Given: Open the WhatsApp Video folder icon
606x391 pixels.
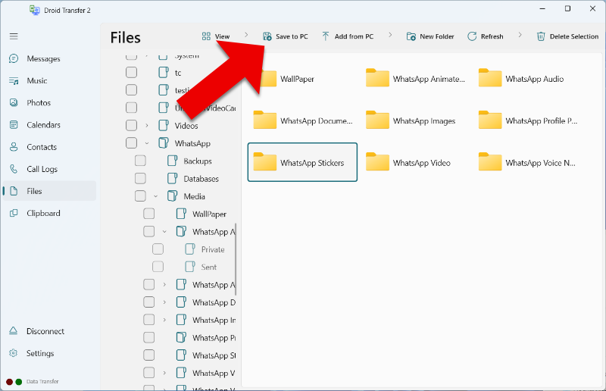Looking at the screenshot, I should click(x=377, y=161).
